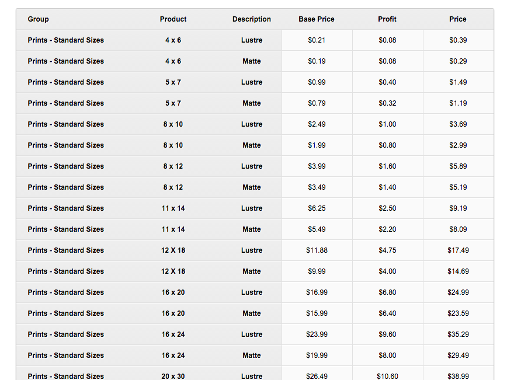This screenshot has height=380, width=507.
Task: Select base price $1.99 cell
Action: [317, 145]
